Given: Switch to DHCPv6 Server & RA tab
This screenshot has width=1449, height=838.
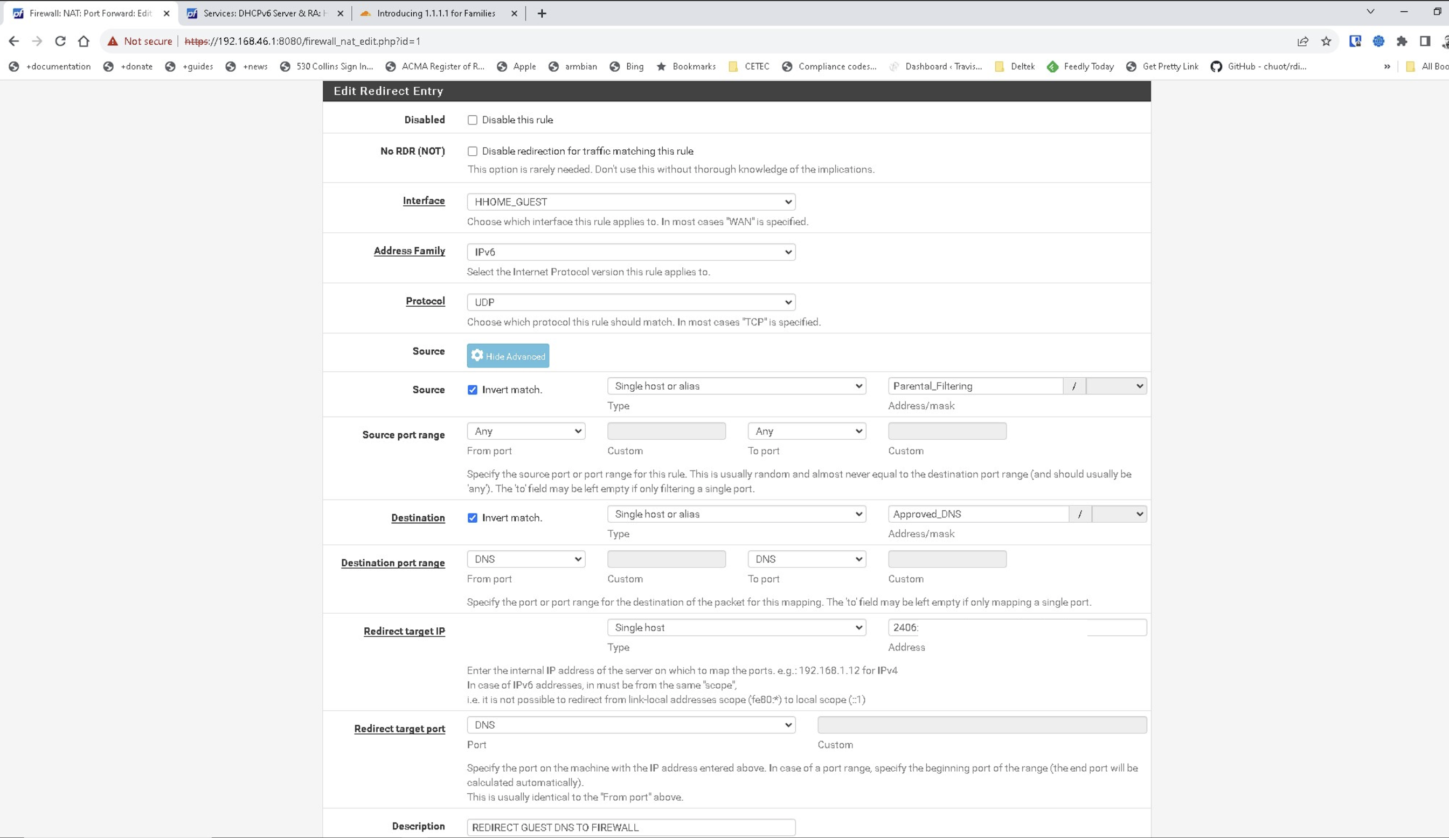Looking at the screenshot, I should (x=264, y=13).
